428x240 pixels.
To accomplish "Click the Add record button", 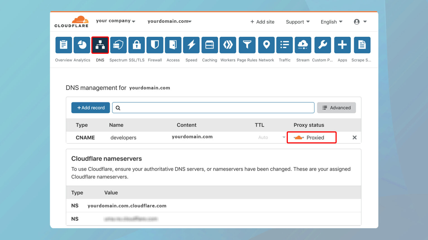I will pyautogui.click(x=90, y=107).
